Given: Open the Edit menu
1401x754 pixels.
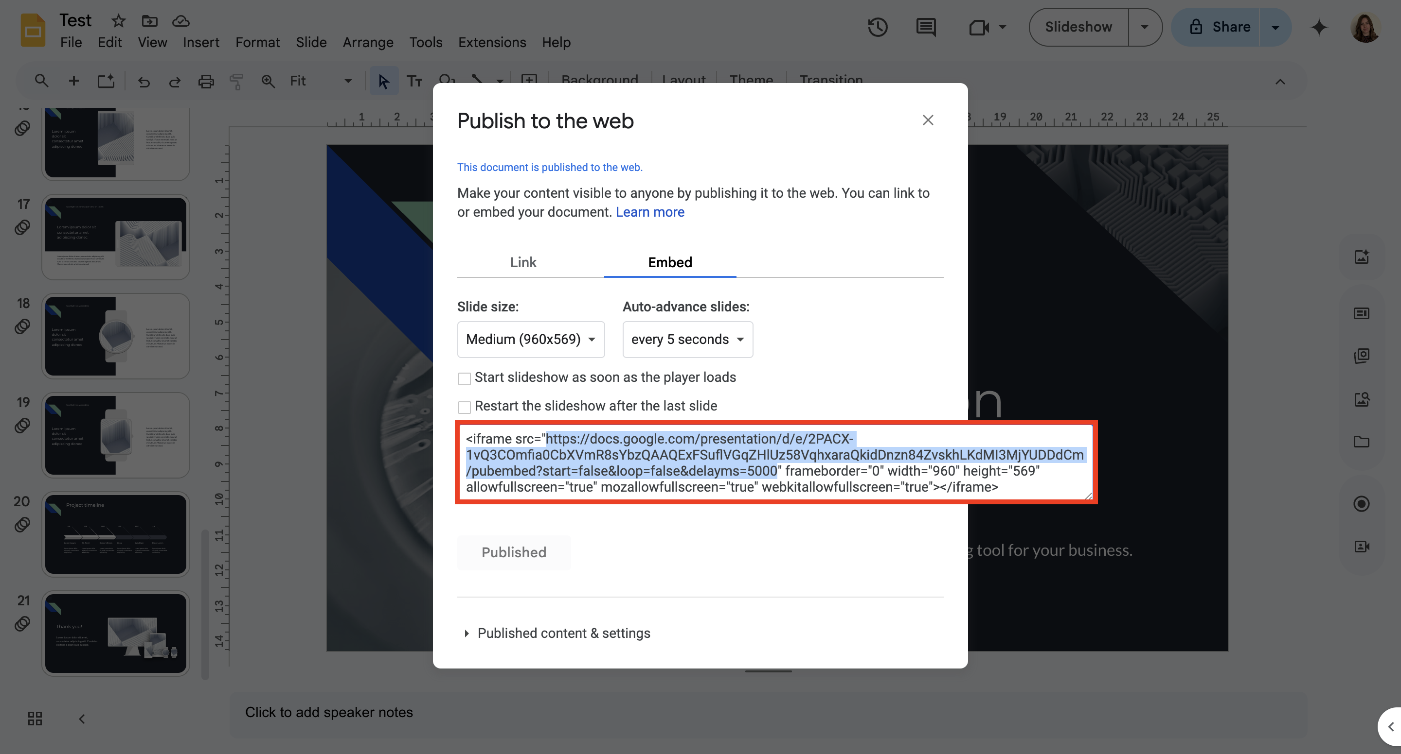Looking at the screenshot, I should (109, 42).
